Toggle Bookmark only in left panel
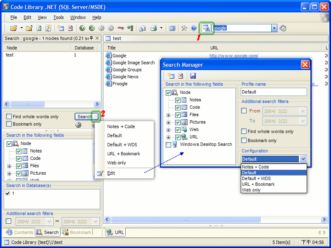 point(9,124)
